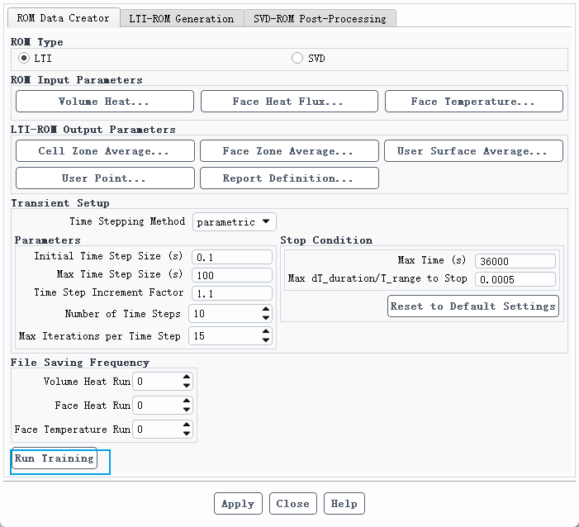
Task: Open the Report Definition dialog
Action: [x=288, y=178]
